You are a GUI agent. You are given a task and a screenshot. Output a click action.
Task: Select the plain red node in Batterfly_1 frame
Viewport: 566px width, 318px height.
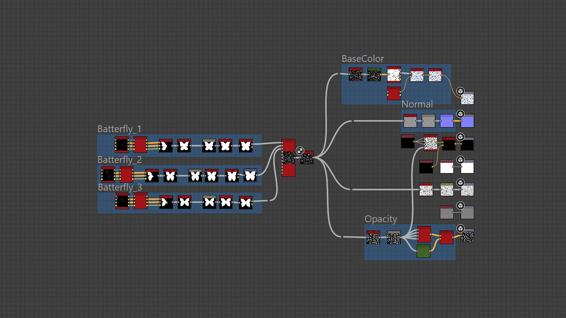[x=140, y=145]
